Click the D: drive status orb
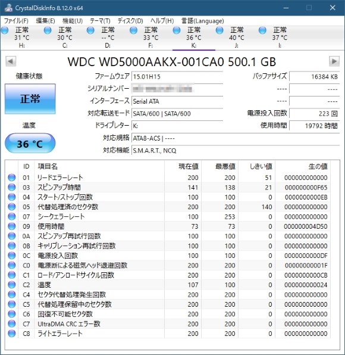This screenshot has height=355, width=345. click(x=90, y=30)
